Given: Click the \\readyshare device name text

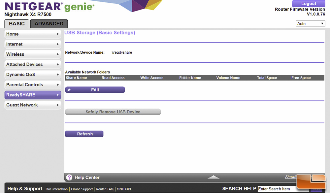Looking at the screenshot, I should [122, 52].
